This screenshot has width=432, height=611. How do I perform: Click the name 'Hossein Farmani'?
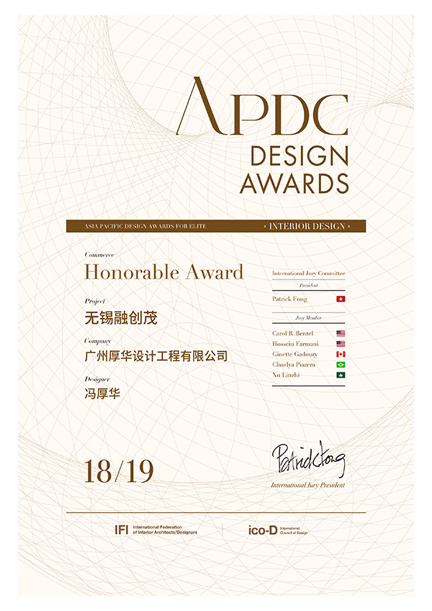295,344
